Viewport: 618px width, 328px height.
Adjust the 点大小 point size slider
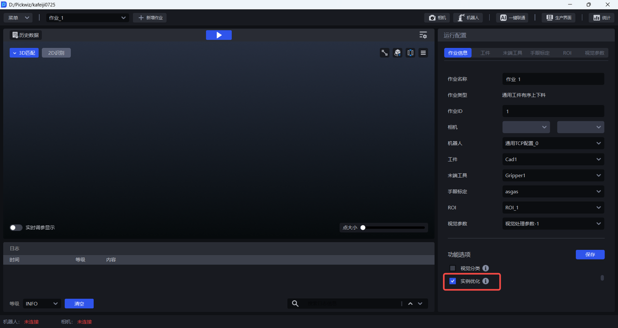tap(363, 228)
